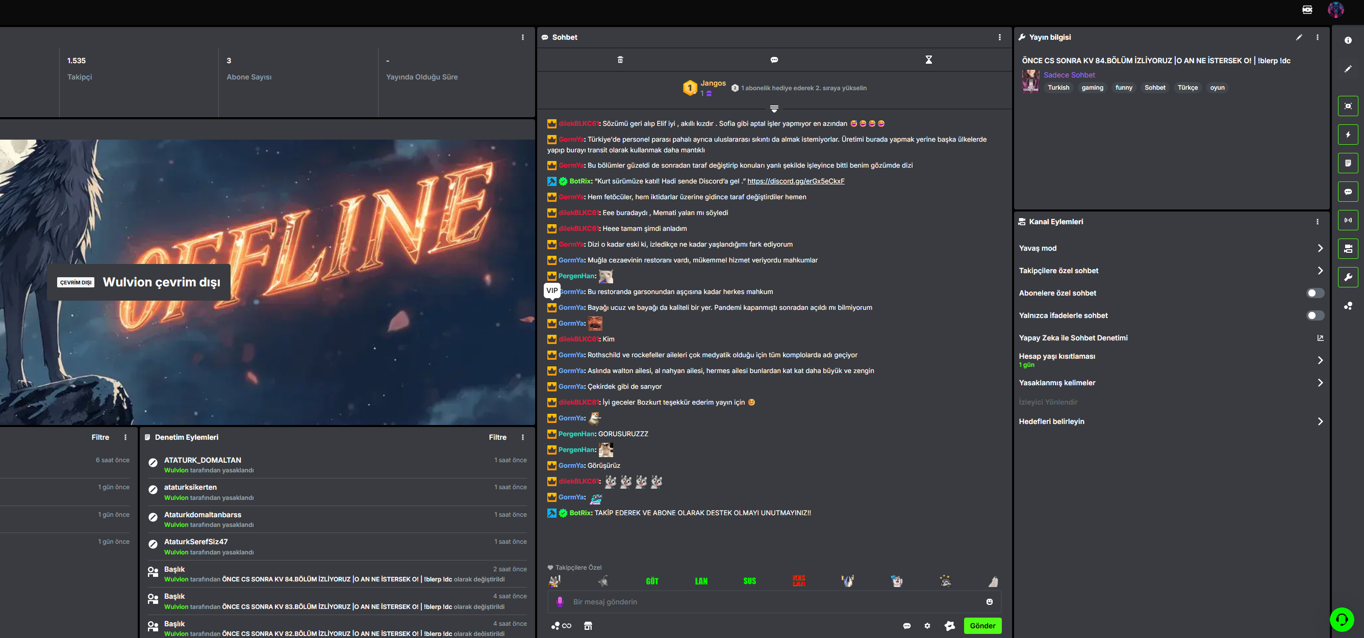
Task: Click the ban icon beside ataturksikerten
Action: 153,490
